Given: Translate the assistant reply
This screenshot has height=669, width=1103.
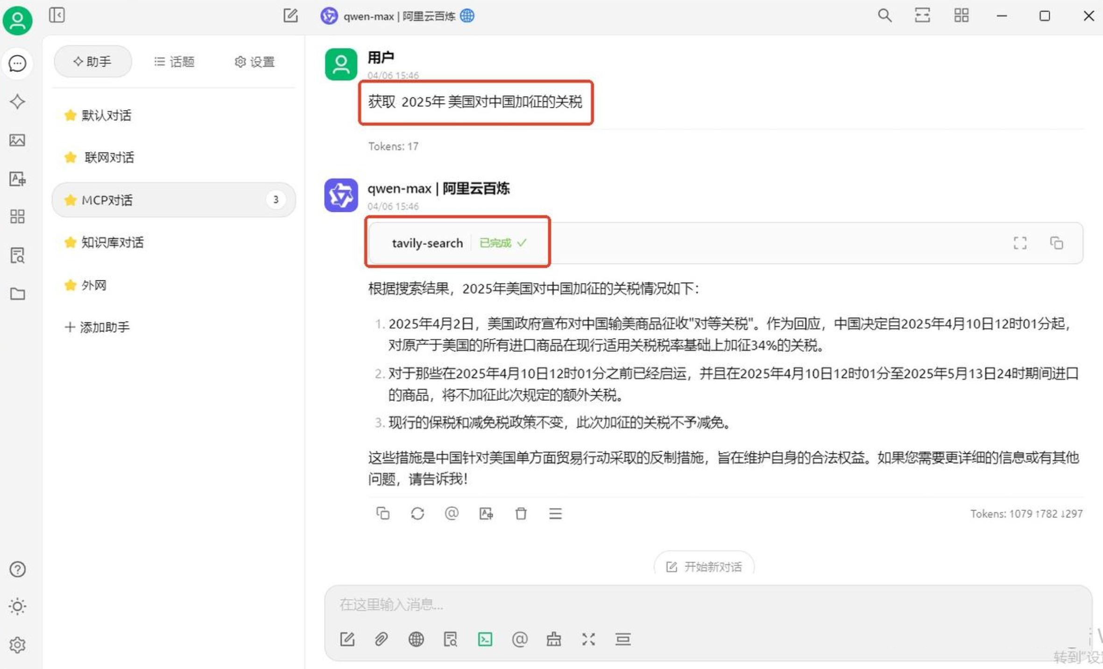Looking at the screenshot, I should click(x=486, y=514).
